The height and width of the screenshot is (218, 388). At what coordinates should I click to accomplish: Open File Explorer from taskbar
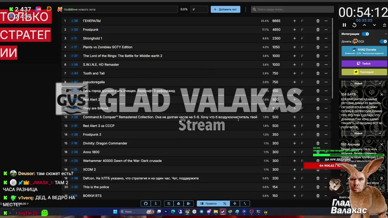coord(216,212)
